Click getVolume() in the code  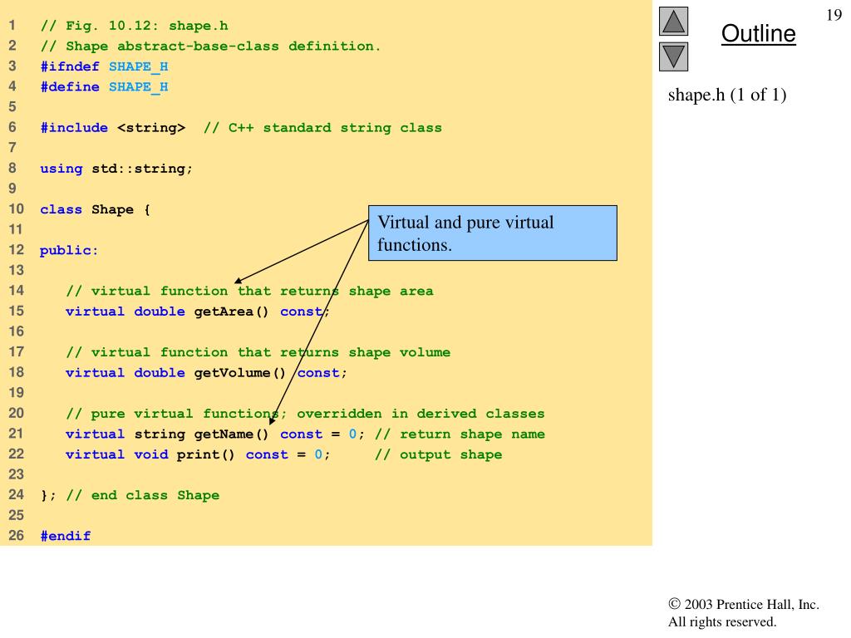(240, 373)
